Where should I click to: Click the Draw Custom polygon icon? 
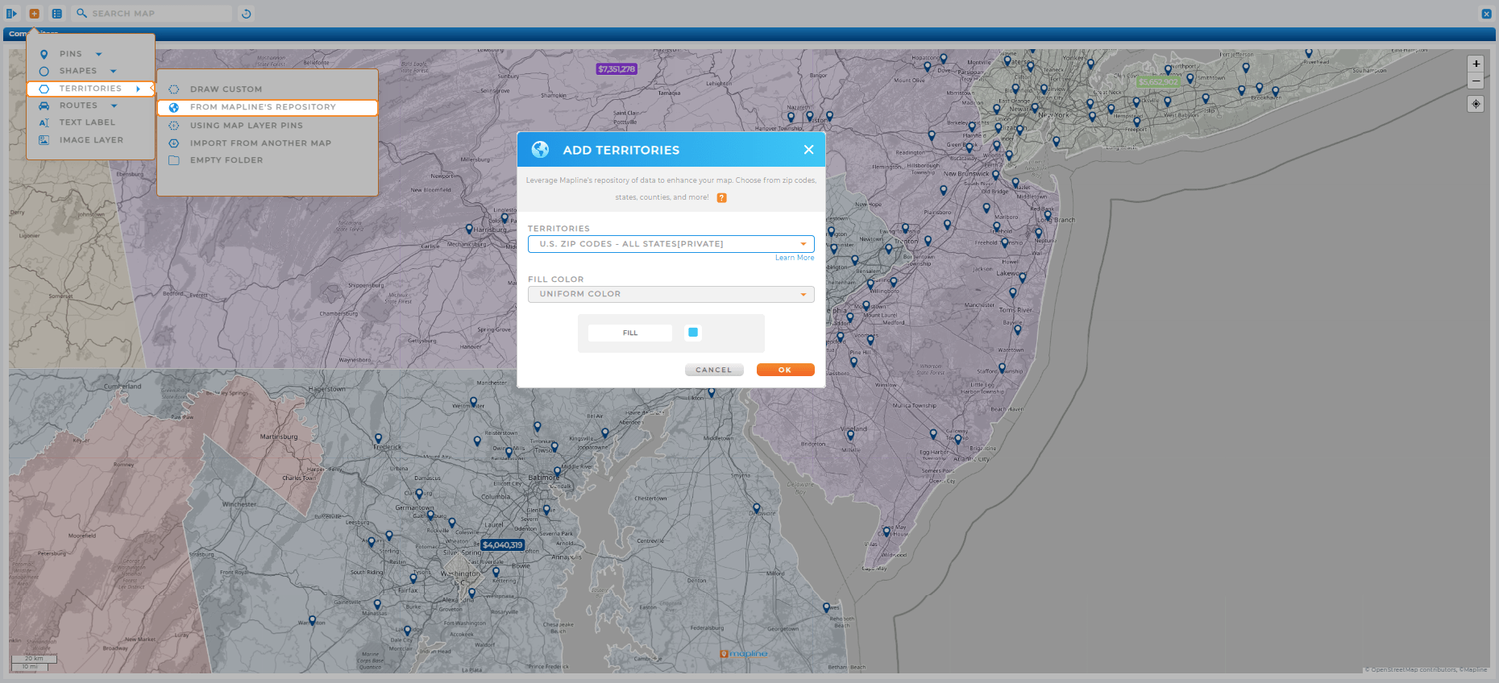(174, 89)
